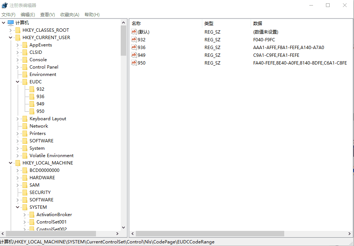Select the Keyboard Layout key
The image size is (354, 246).
[x=48, y=118]
